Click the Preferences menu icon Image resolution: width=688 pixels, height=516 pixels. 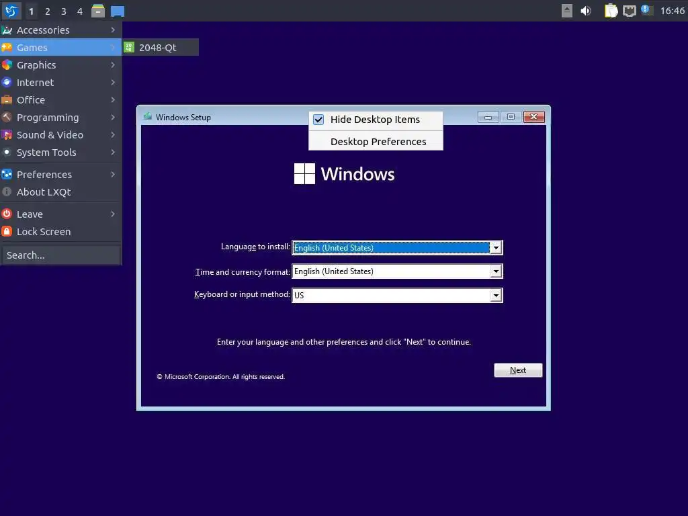7,174
